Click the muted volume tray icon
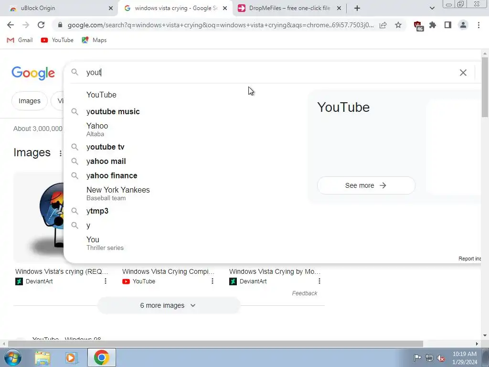The image size is (489, 367). pos(441,358)
